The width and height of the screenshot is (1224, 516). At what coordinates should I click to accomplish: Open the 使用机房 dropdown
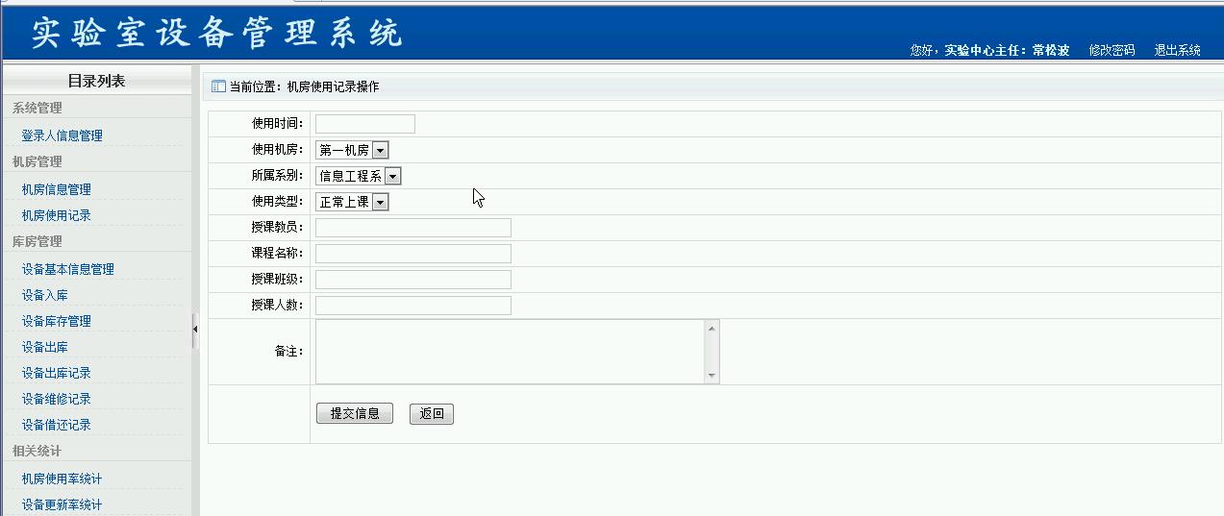(x=381, y=151)
